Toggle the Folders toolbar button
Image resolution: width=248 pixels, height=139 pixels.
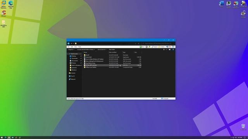click(x=162, y=47)
